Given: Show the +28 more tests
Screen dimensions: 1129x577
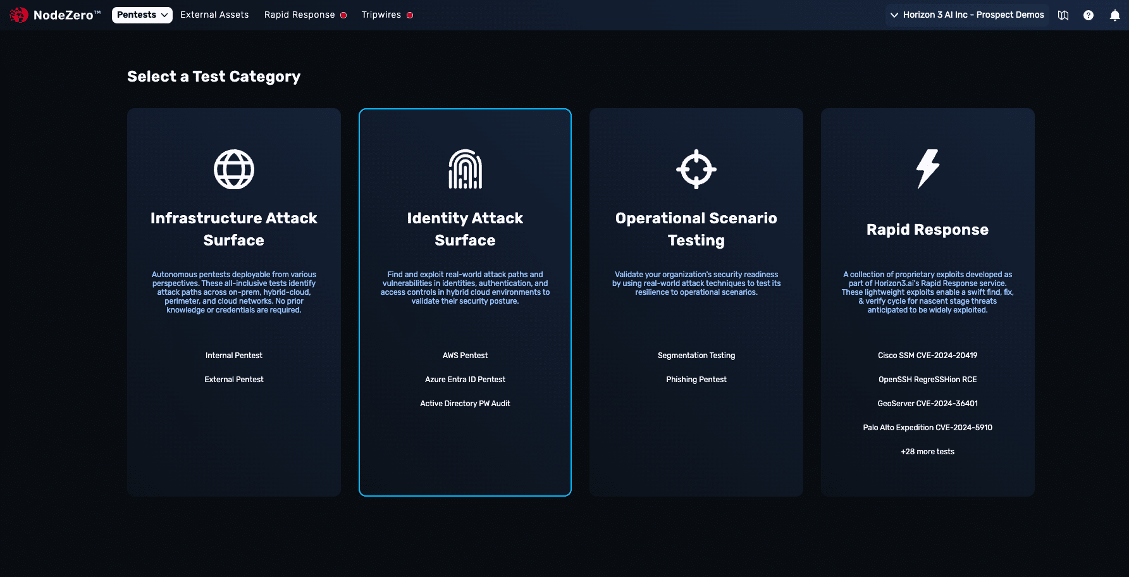Looking at the screenshot, I should [x=928, y=452].
